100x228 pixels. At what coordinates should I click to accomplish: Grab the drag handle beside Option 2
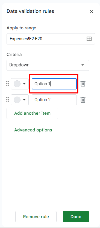(8, 100)
